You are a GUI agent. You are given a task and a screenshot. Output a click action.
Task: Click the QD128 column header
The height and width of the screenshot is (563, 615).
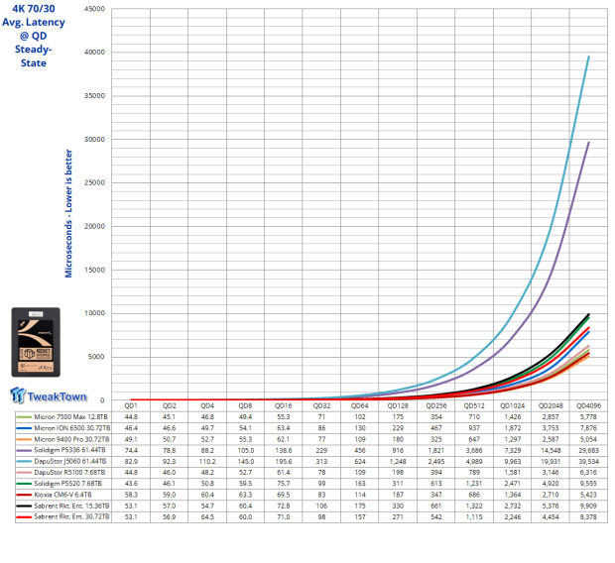point(398,405)
